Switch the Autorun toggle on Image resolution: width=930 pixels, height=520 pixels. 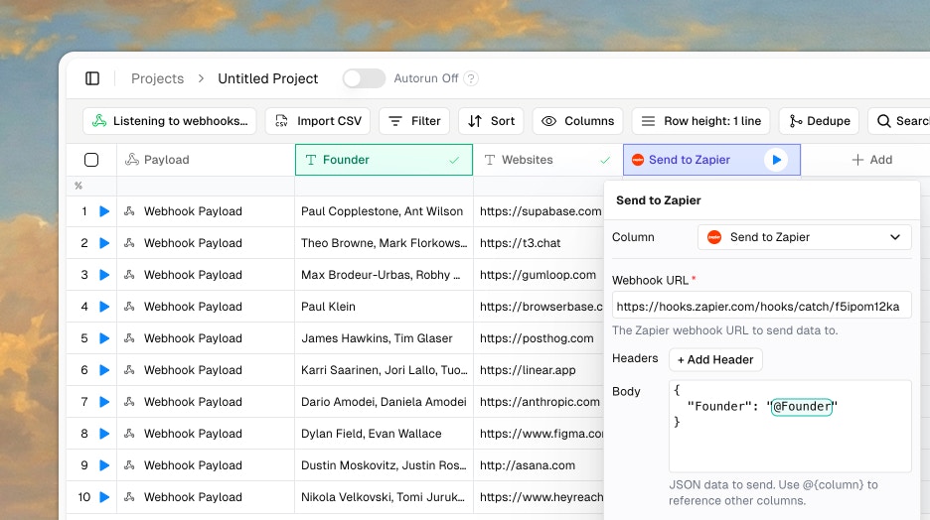[364, 78]
